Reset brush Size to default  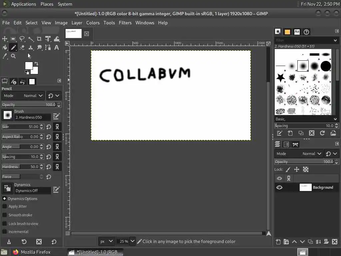coord(49,127)
